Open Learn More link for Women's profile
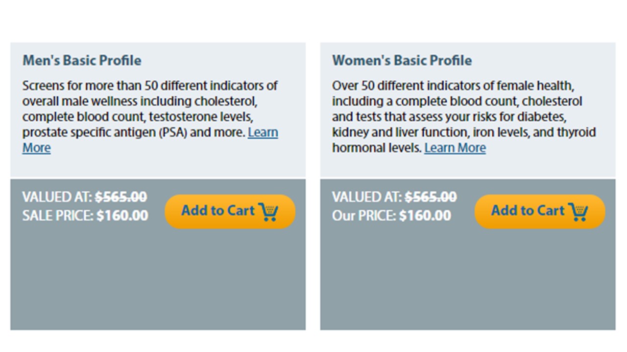 click(455, 148)
